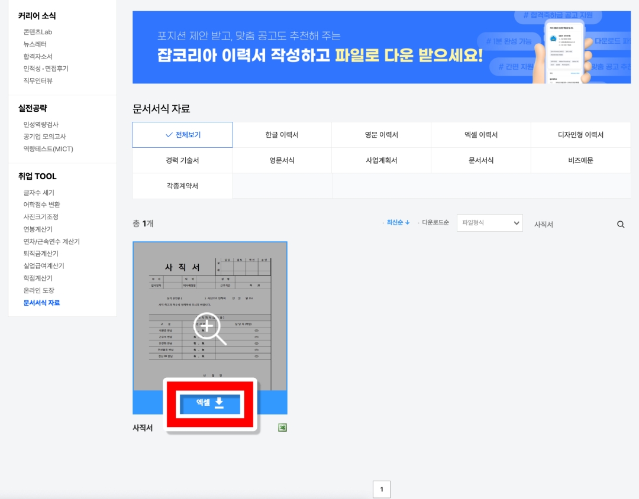The width and height of the screenshot is (639, 499).
Task: Open 사진크기조정 tool
Action: [41, 217]
